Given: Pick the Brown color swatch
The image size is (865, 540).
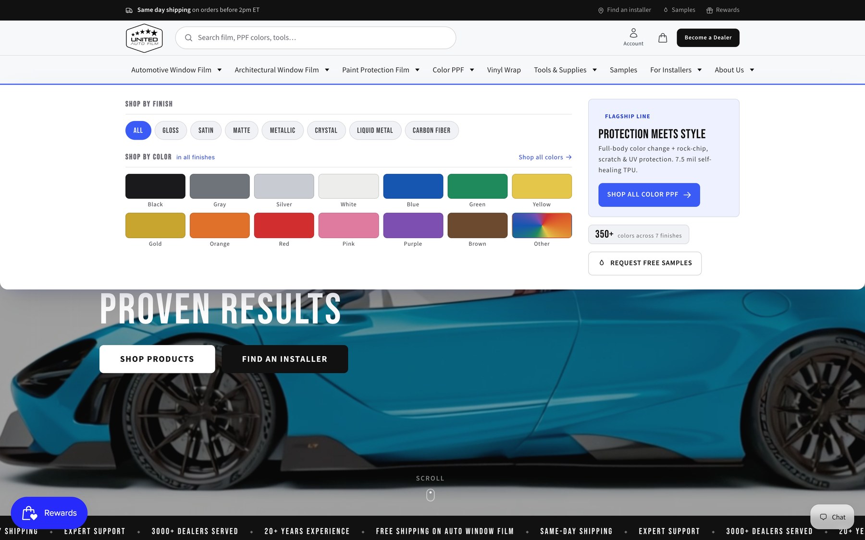Looking at the screenshot, I should tap(477, 226).
